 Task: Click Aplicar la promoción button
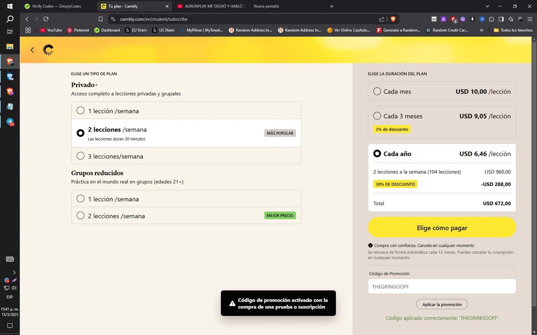click(x=442, y=304)
